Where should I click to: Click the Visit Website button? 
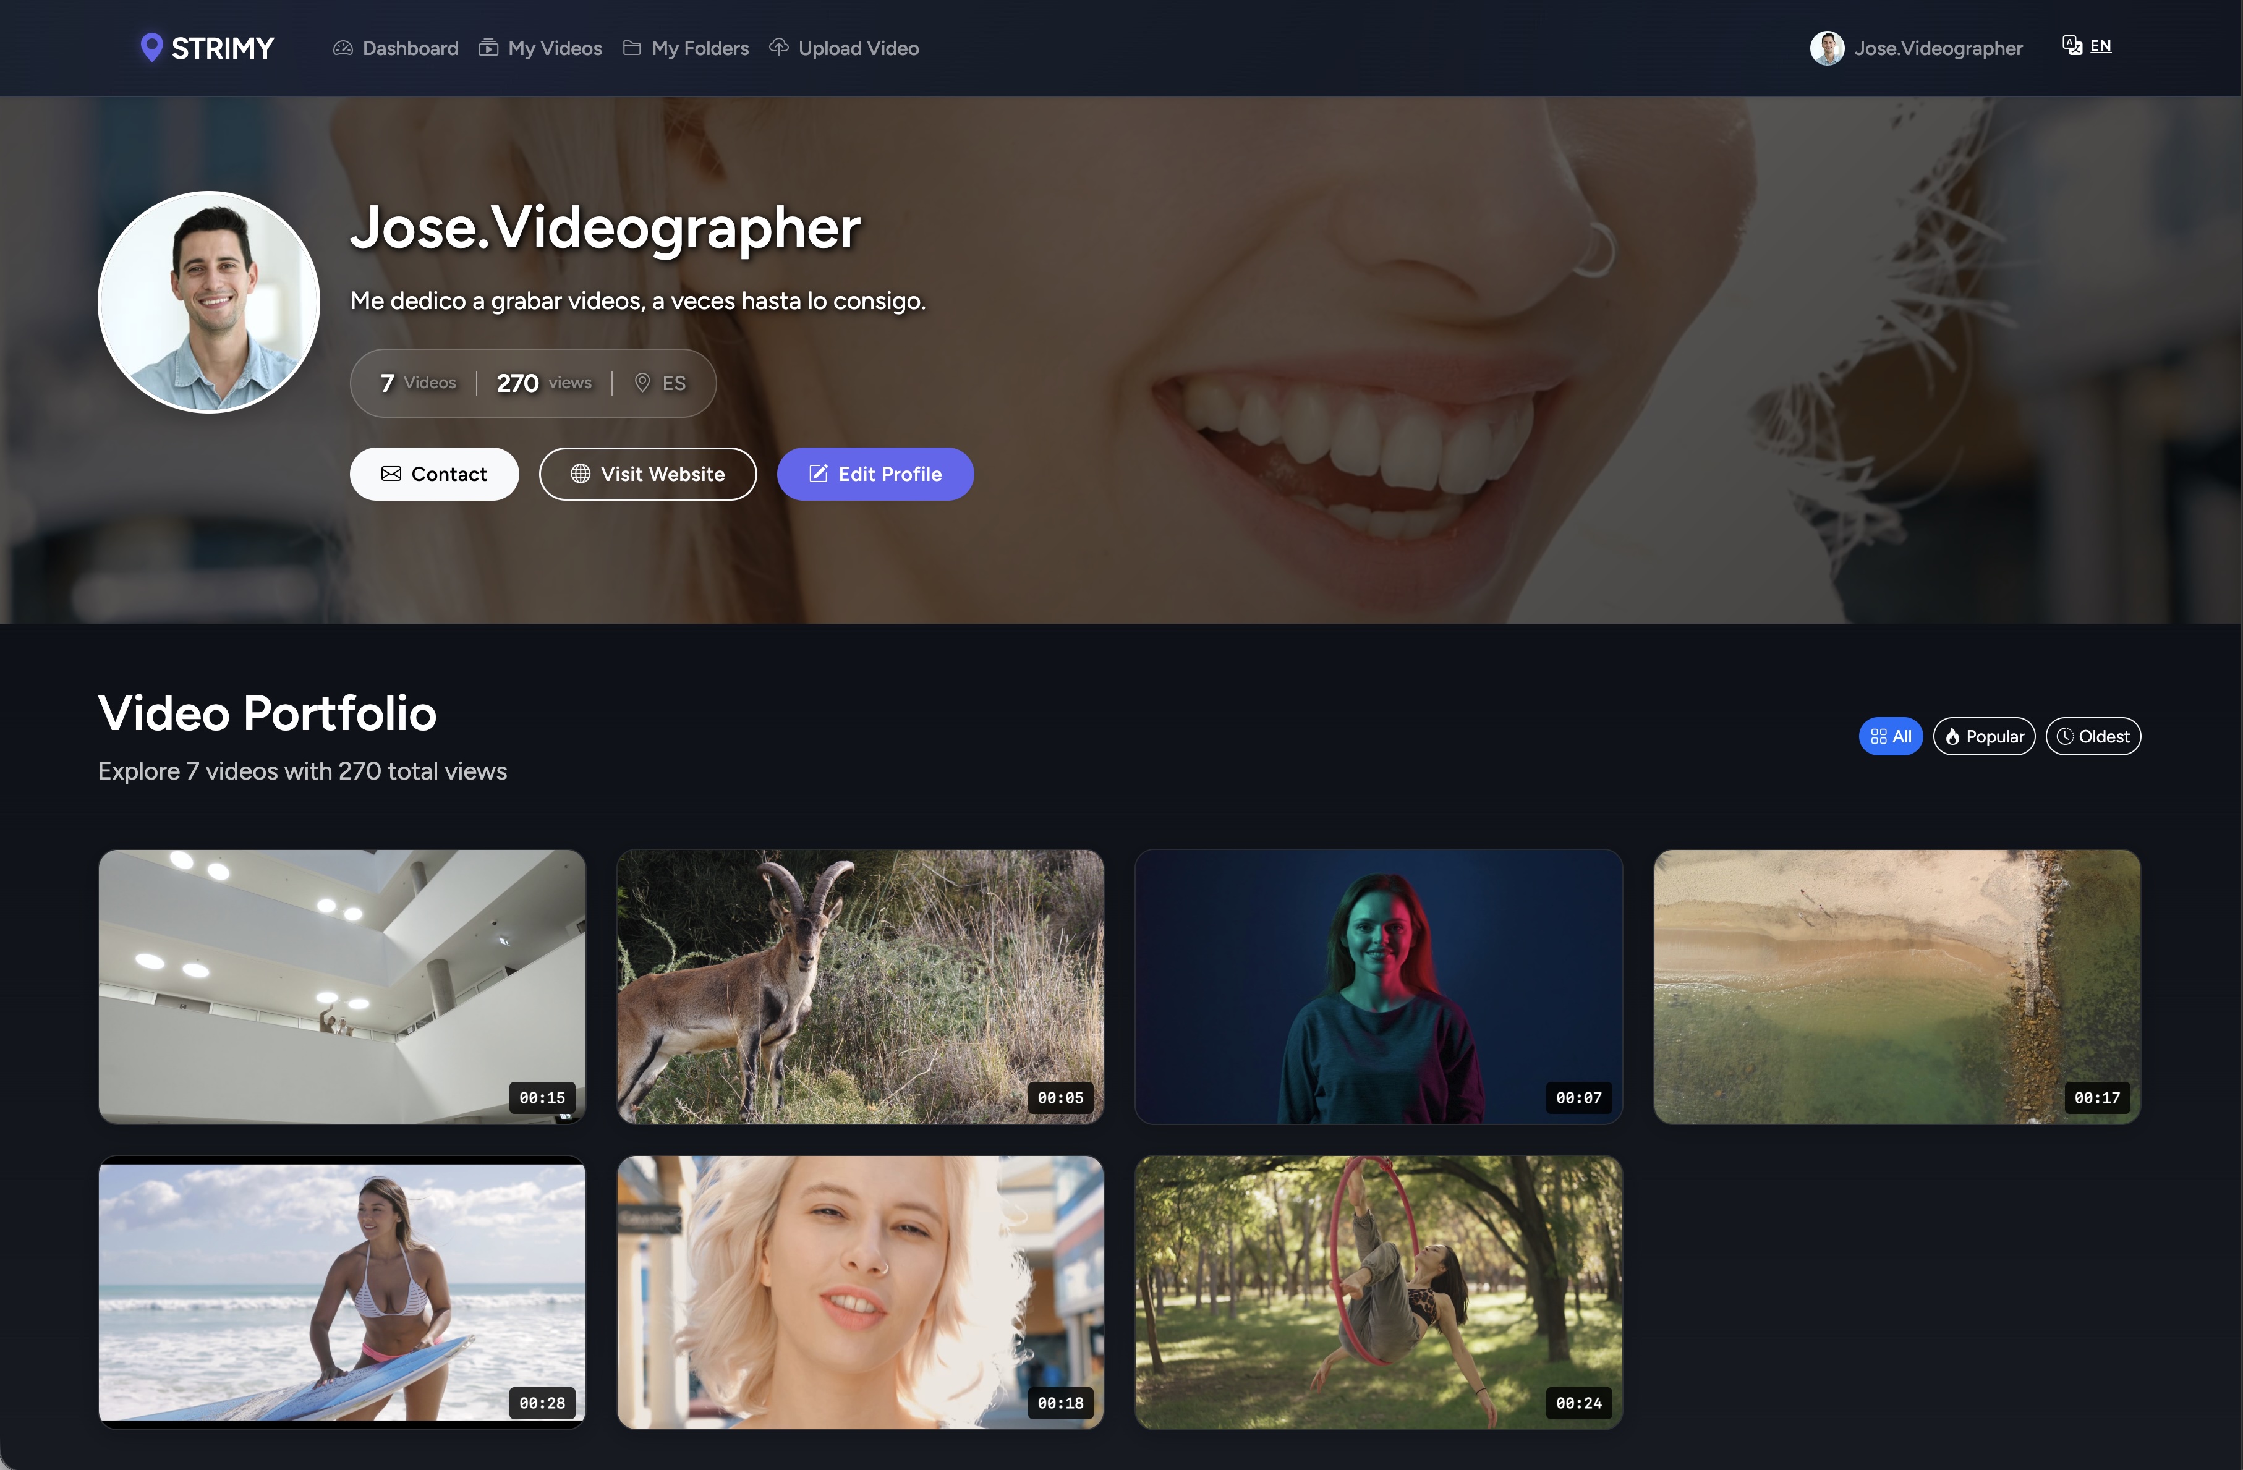(647, 474)
